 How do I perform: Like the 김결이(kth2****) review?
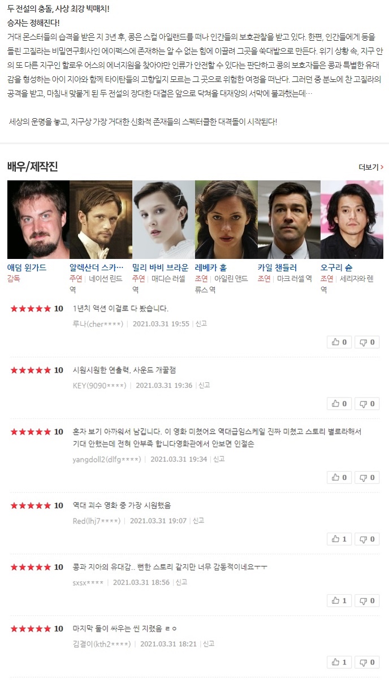(x=339, y=662)
